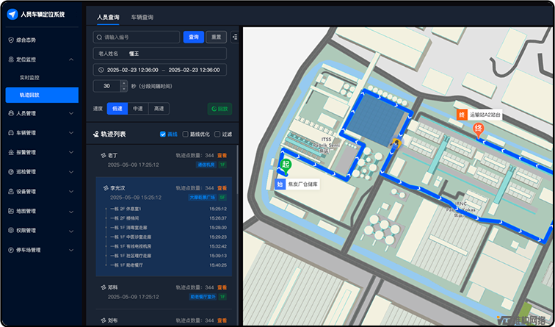Screen dimensions: 555x327
Task: Click the 综合态势 shield icon in sidebar
Action: click(10, 40)
